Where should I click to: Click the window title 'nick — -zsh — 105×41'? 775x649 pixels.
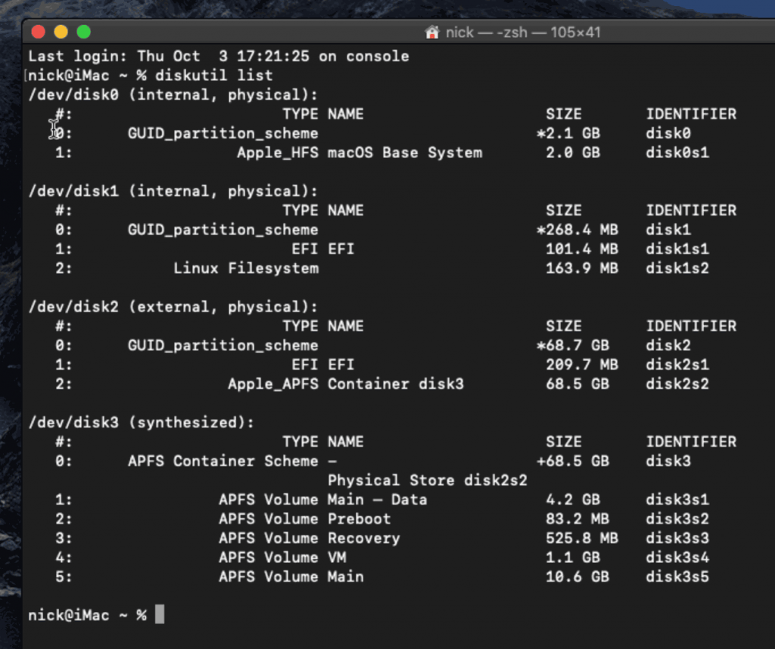(x=524, y=33)
